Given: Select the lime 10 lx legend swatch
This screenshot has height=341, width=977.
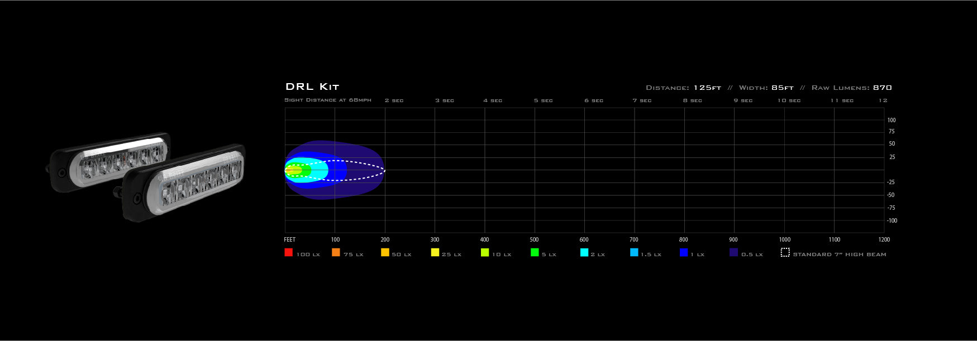Looking at the screenshot, I should 485,252.
